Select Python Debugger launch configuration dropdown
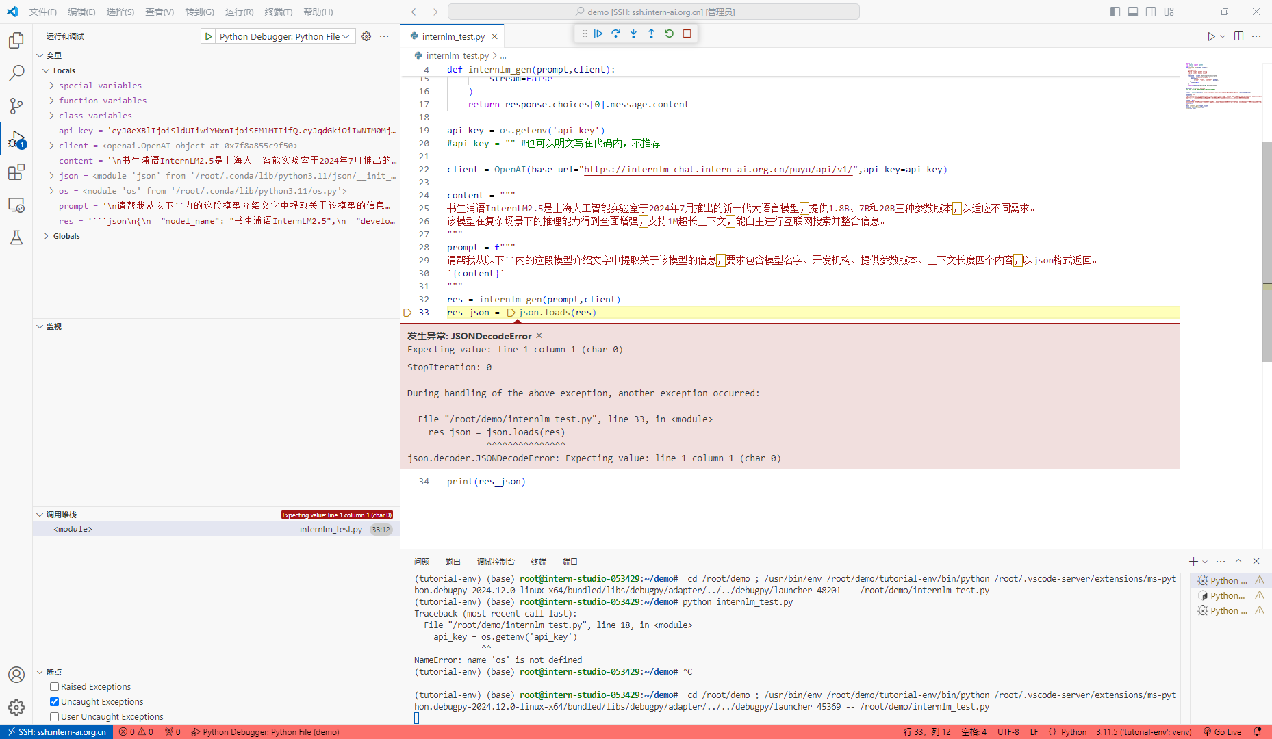The height and width of the screenshot is (739, 1272). (x=285, y=36)
